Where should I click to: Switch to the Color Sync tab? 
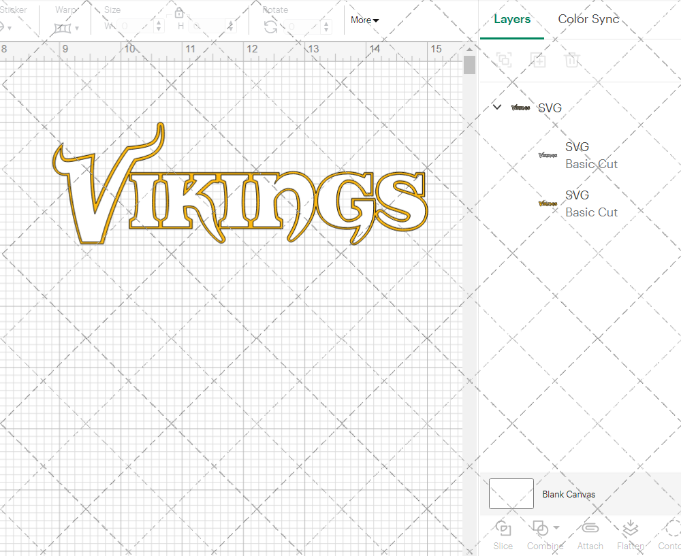click(588, 19)
